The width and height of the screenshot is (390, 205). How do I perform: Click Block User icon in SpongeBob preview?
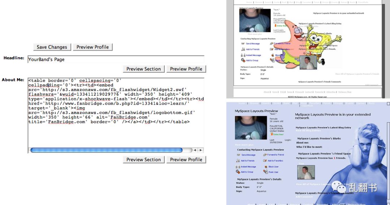tap(273, 55)
